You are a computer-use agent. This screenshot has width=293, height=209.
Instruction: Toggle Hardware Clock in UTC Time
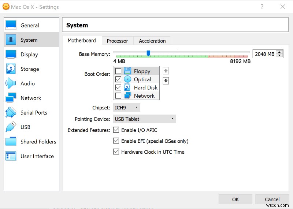click(x=116, y=152)
